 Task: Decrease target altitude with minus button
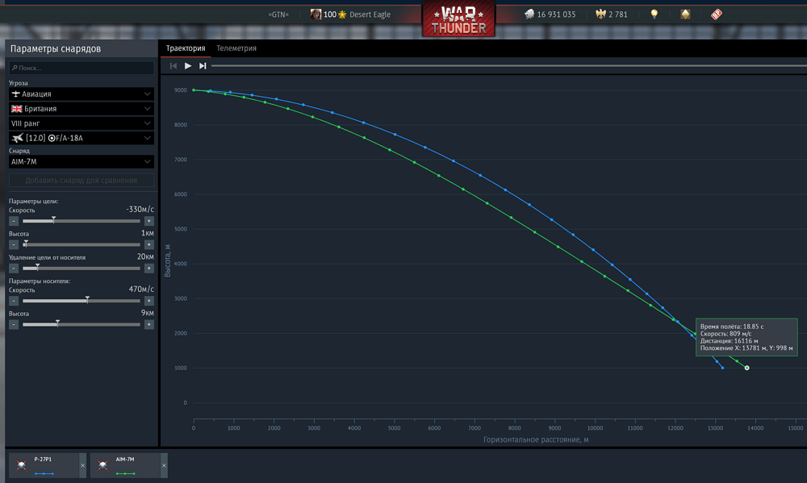(14, 245)
